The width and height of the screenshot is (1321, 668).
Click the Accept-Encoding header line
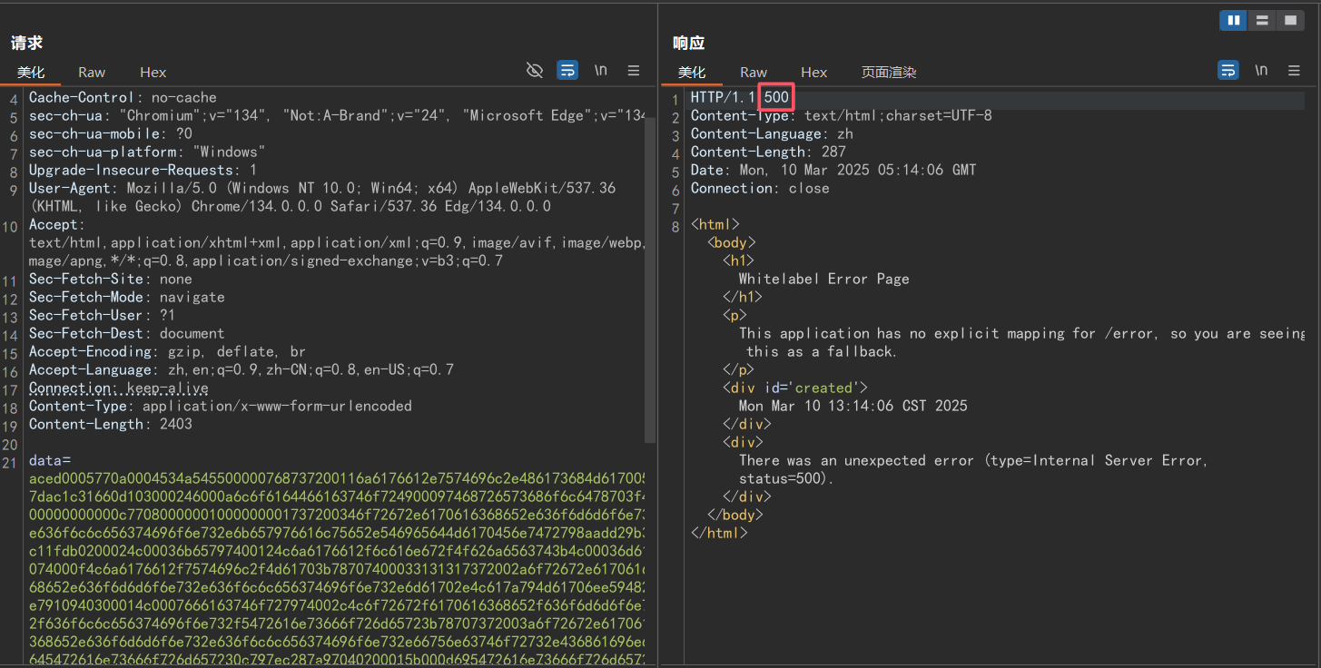coord(167,351)
